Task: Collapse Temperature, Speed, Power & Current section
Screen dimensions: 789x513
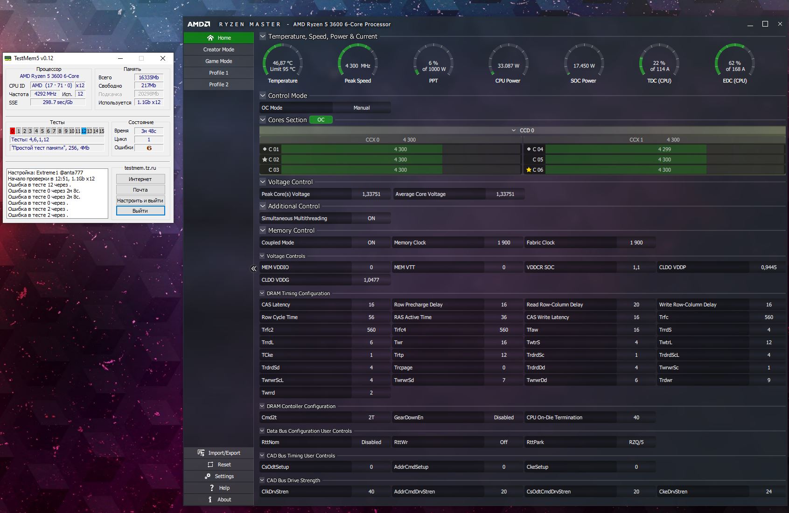Action: coord(263,36)
